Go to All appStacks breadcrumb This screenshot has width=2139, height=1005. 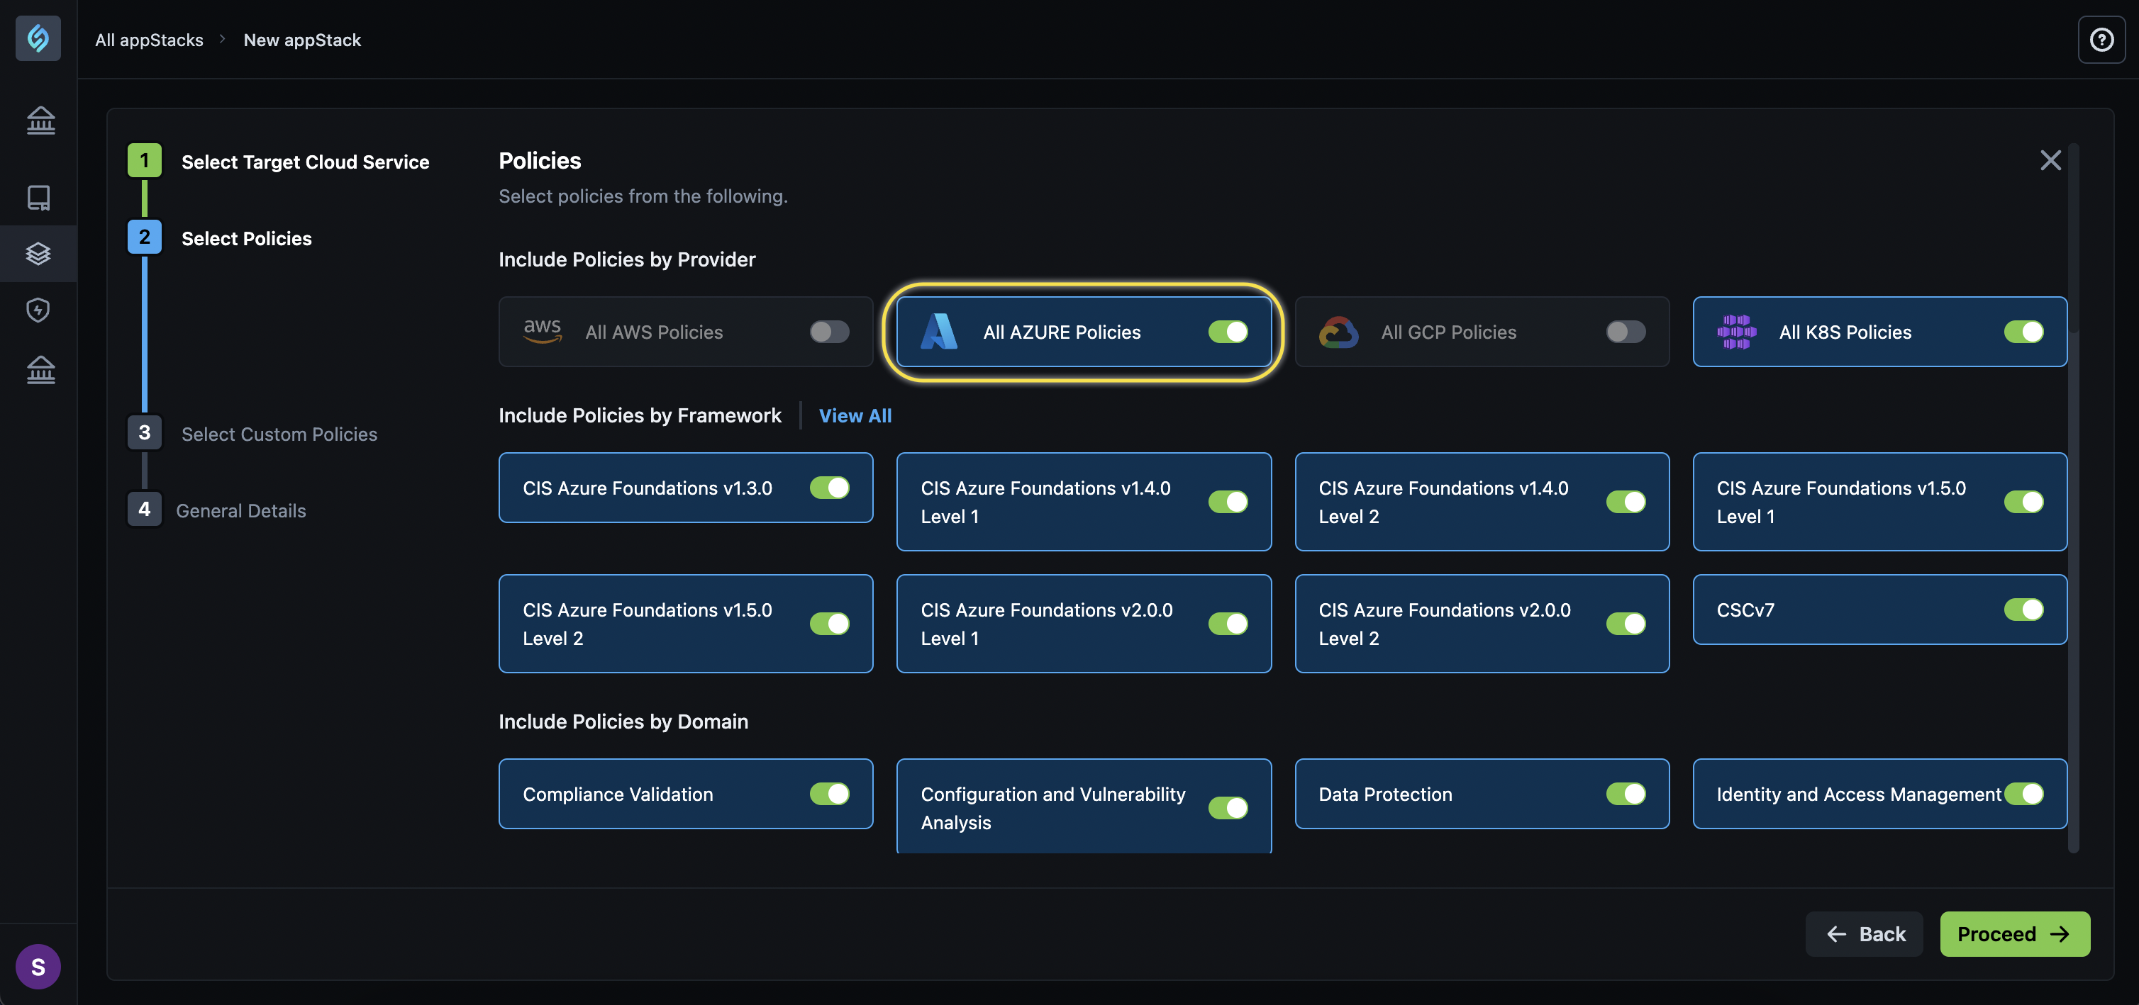point(150,40)
